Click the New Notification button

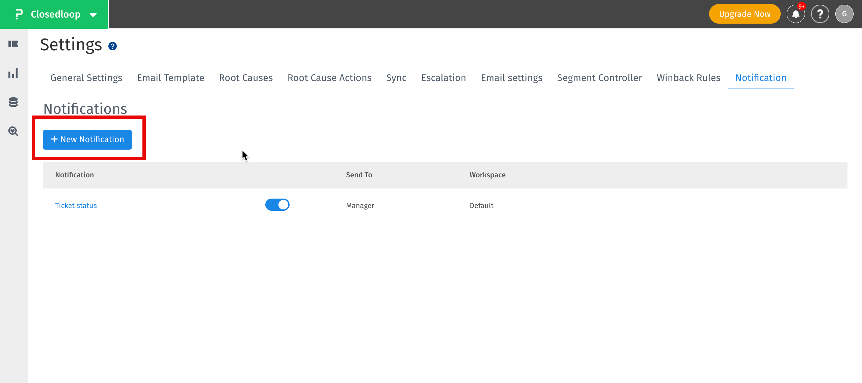(x=87, y=139)
